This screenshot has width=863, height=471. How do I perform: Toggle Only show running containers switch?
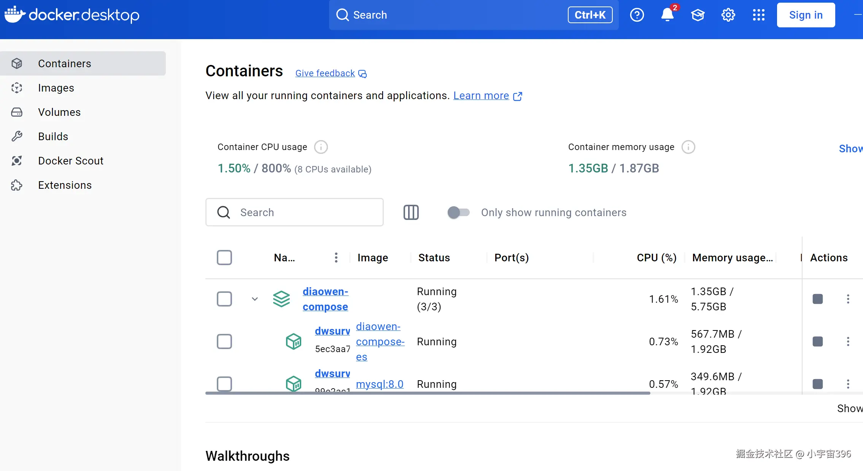click(x=458, y=212)
